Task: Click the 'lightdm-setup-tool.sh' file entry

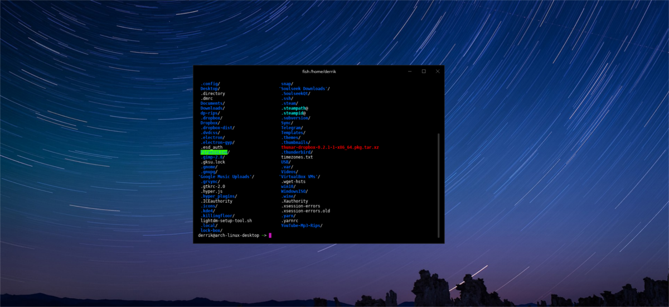Action: point(226,220)
